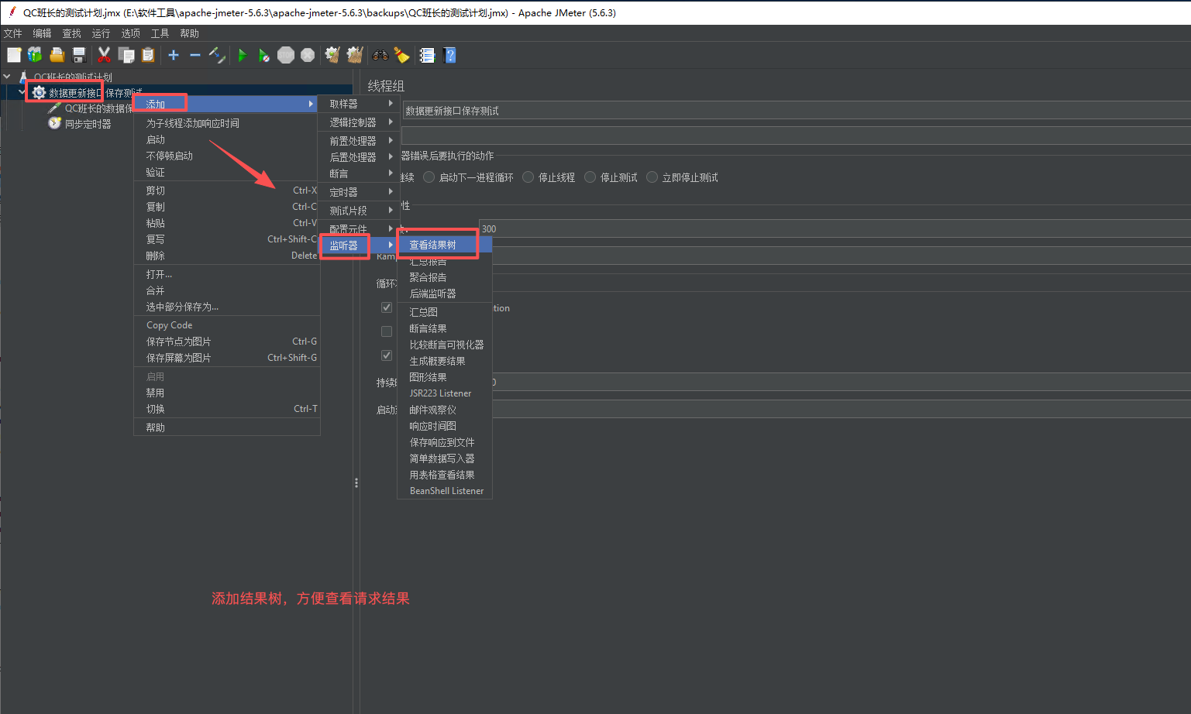Click the blue minus Remove icon
This screenshot has height=714, width=1191.
195,55
